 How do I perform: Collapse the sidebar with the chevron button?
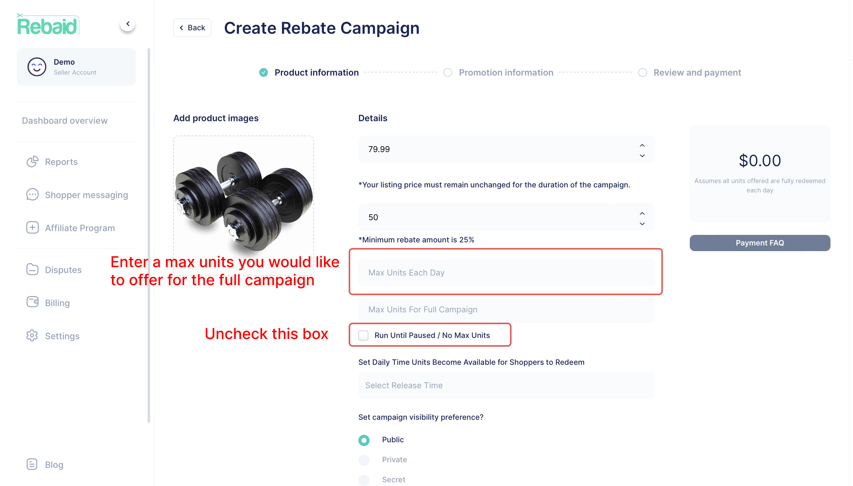click(128, 24)
